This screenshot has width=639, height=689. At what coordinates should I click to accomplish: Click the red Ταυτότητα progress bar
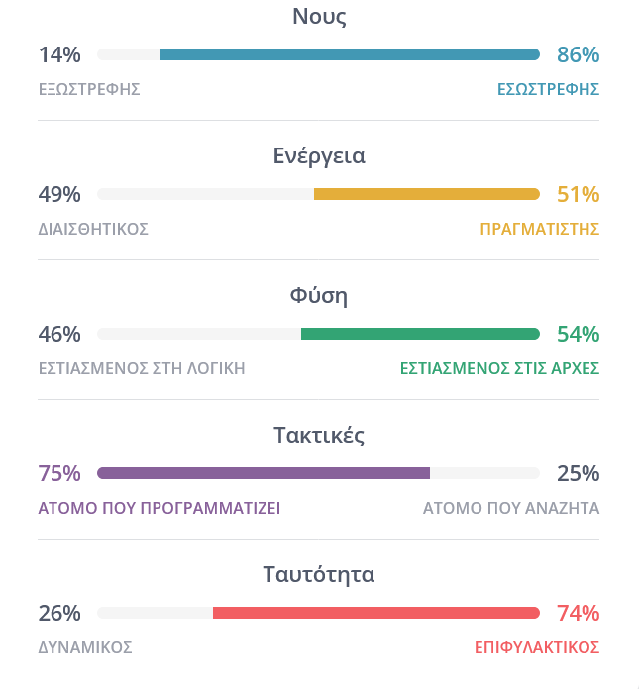tap(375, 613)
